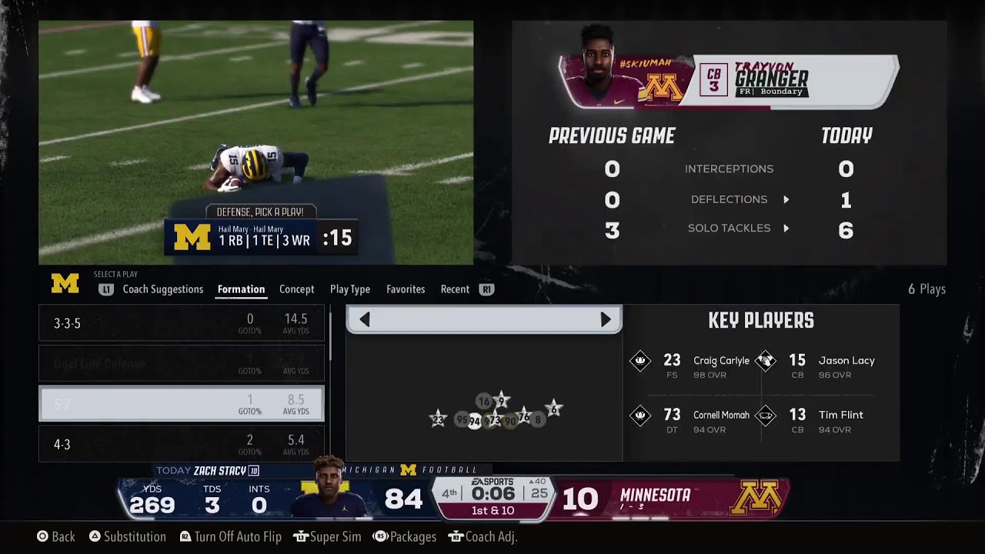This screenshot has width=985, height=554.
Task: Click Craig Carlyle's ability diamond icon
Action: [640, 360]
